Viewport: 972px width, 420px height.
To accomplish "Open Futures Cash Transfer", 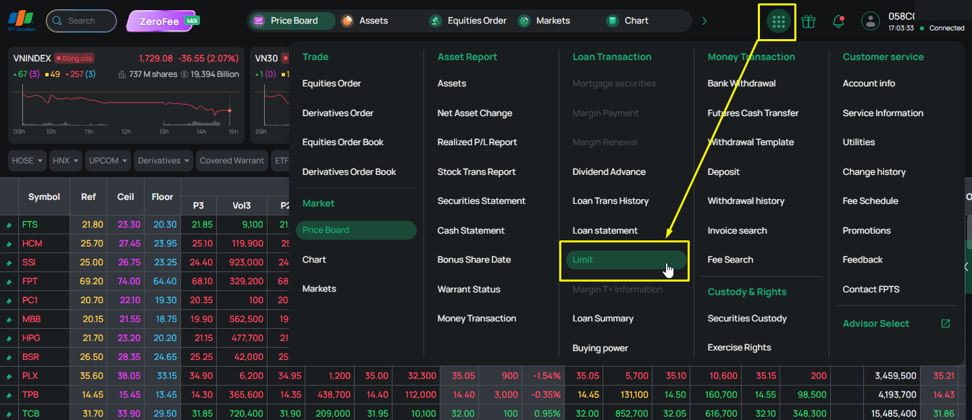I will point(753,113).
